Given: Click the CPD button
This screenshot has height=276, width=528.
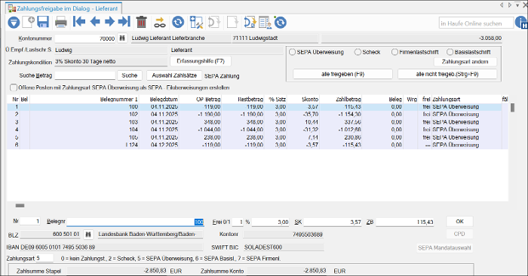Looking at the screenshot, I should tap(459, 234).
